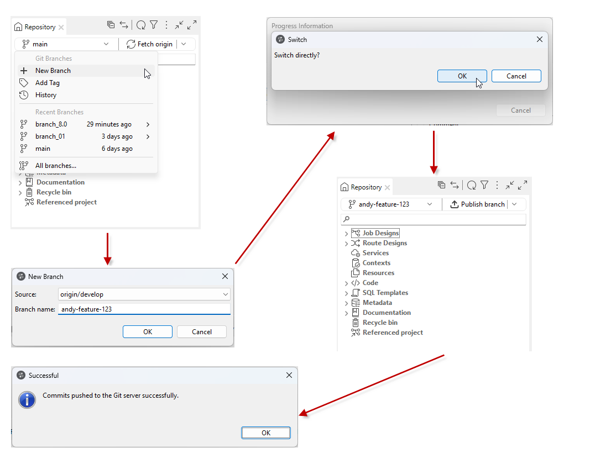590x464 pixels.
Task: Expand the Job Designs tree node
Action: coord(347,233)
